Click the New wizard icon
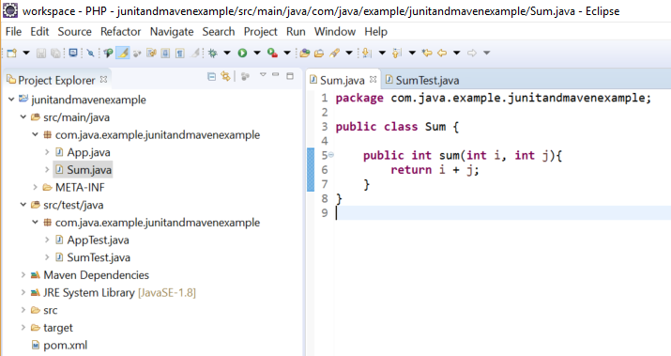 [12, 54]
